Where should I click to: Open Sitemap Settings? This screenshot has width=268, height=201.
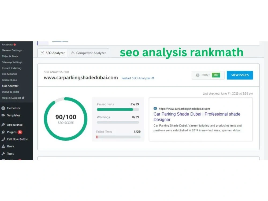pos(12,62)
